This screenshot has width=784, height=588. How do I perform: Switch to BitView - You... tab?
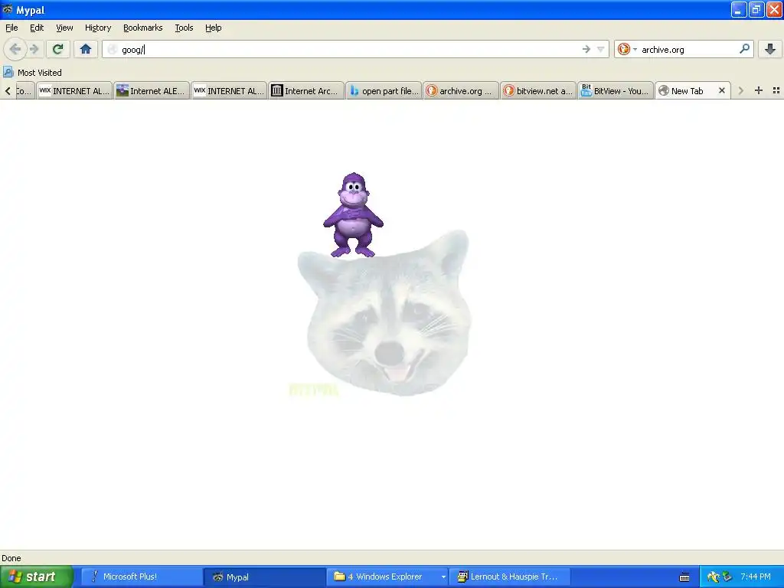click(x=615, y=90)
